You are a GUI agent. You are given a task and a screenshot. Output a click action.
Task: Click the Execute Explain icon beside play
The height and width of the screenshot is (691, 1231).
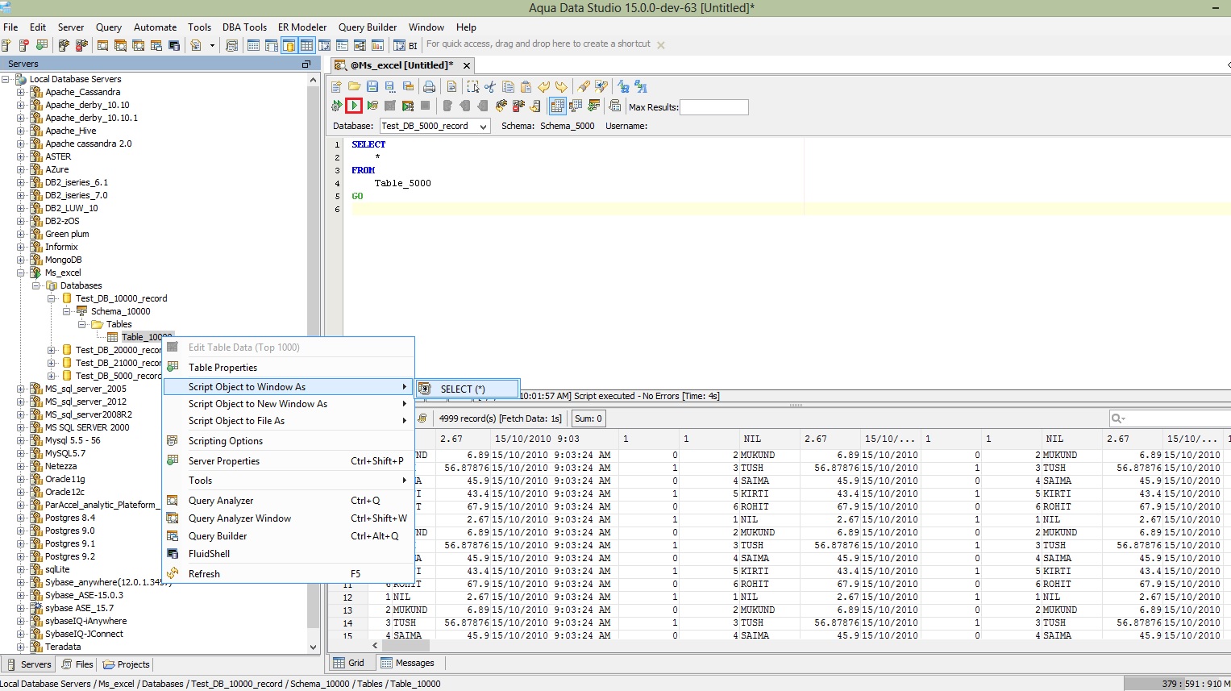pos(372,106)
